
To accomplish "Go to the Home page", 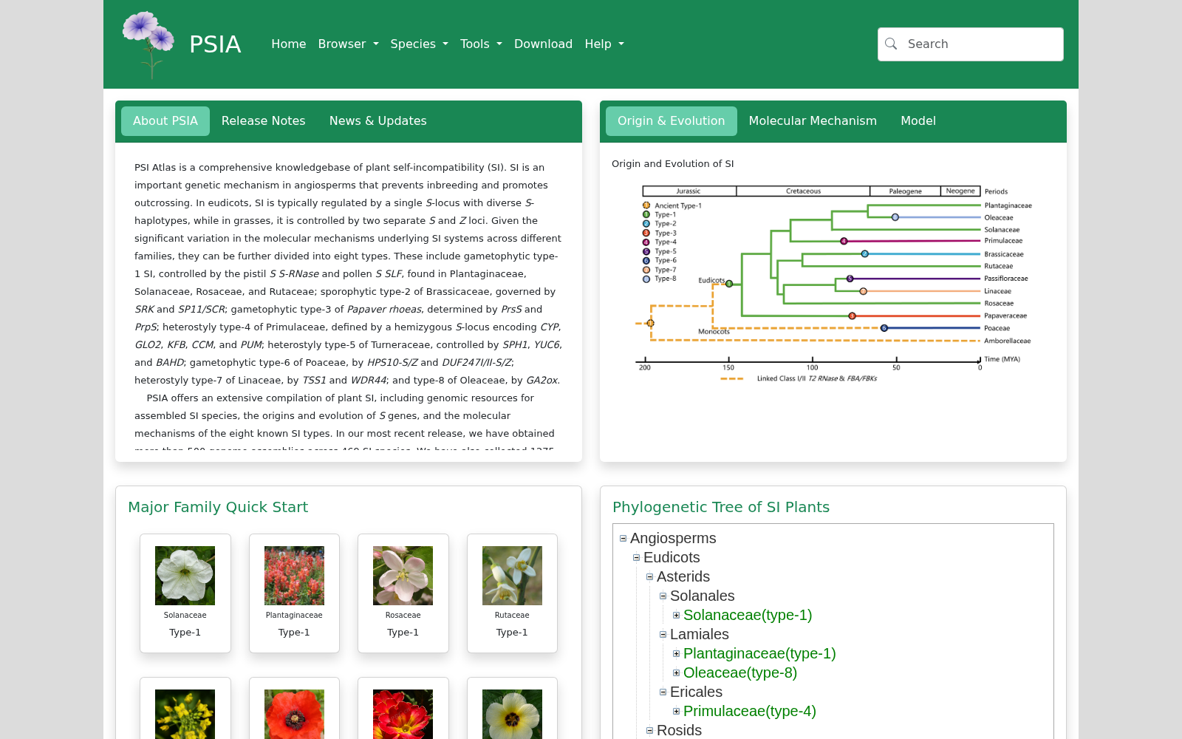I will click(289, 44).
